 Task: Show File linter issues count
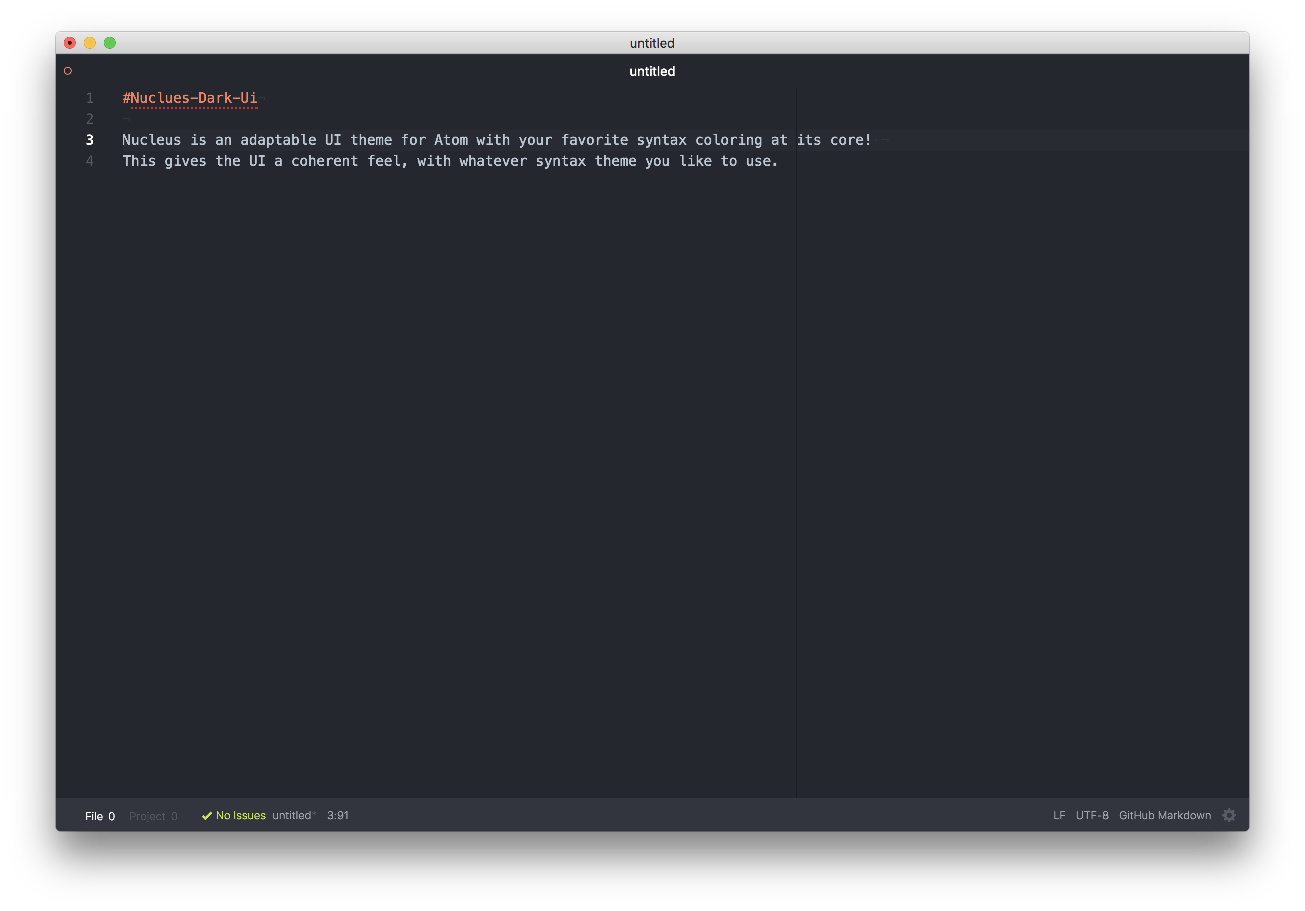point(100,816)
